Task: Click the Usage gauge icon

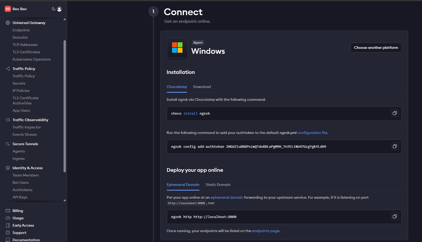Action: click(x=8, y=218)
